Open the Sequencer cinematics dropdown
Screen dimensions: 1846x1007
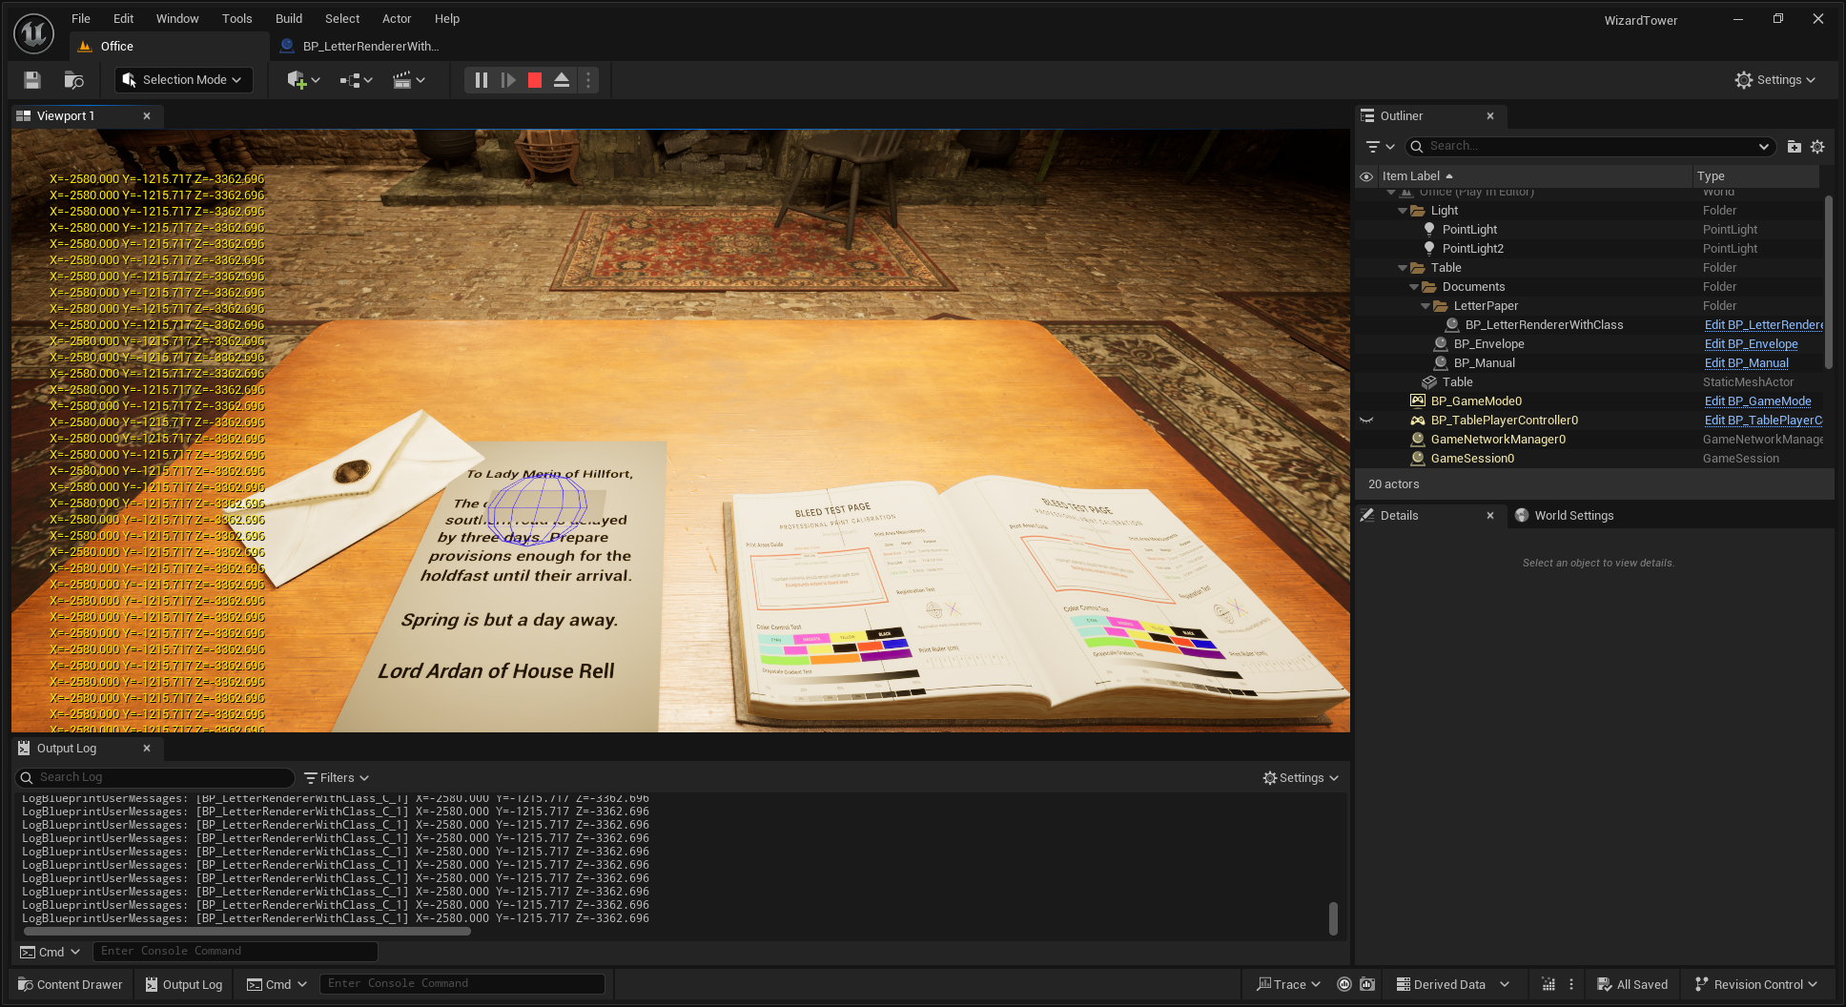click(409, 80)
